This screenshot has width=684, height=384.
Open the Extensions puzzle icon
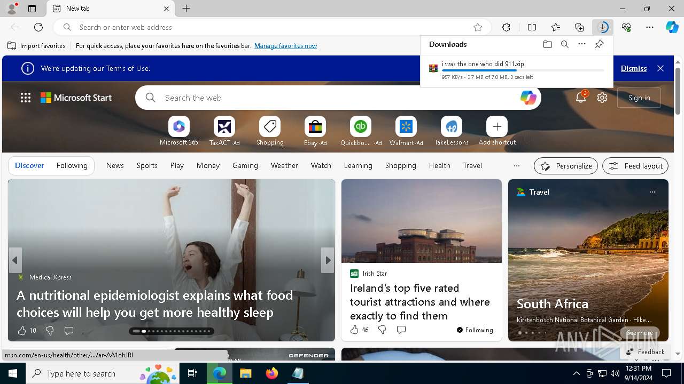point(506,27)
